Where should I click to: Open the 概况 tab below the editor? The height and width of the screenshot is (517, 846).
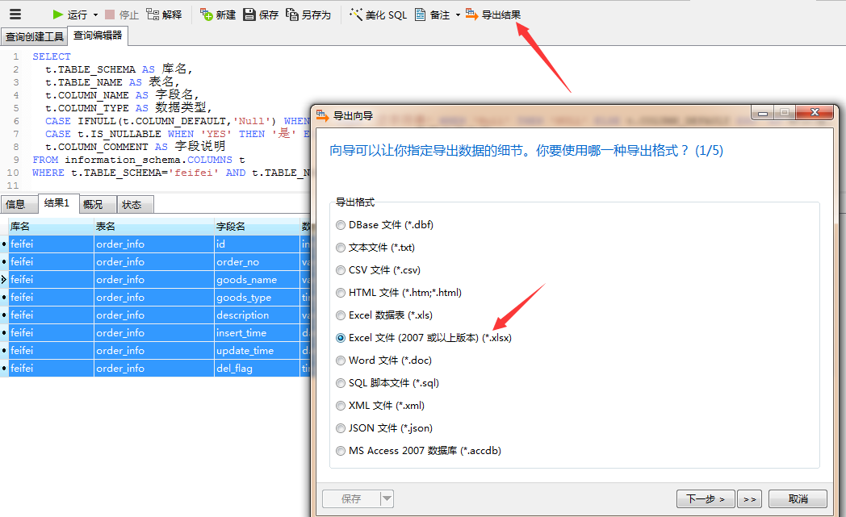coord(95,204)
